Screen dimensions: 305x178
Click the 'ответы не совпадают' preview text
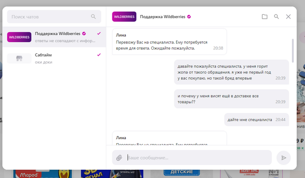(x=65, y=41)
